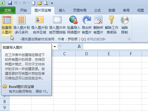Select 导入图片并按页面排版 button
Image resolution: width=148 pixels, height=111 pixels.
point(57,25)
